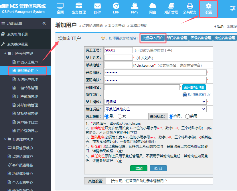Open the tutorial icon in note 5
Screen dimensions: 237x191
click(x=119, y=161)
